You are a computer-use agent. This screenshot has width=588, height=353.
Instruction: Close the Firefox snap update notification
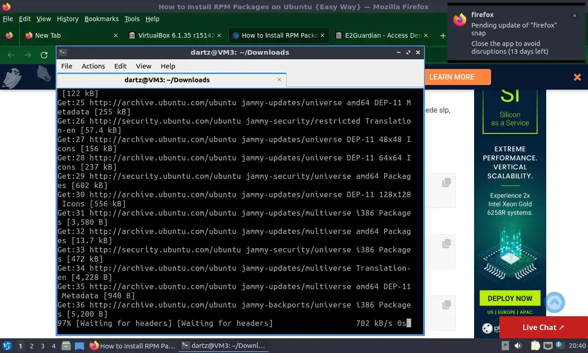[x=574, y=16]
